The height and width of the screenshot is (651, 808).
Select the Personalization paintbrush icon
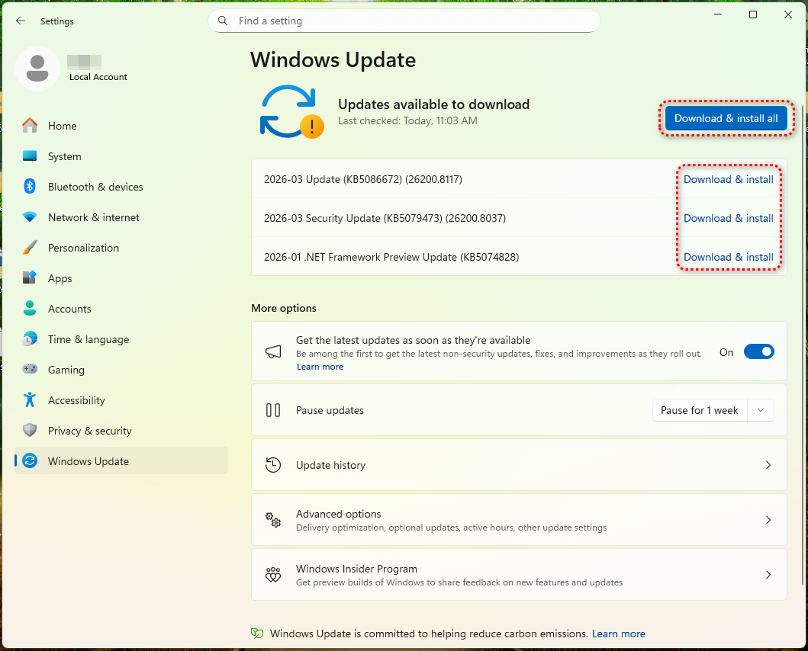click(30, 248)
